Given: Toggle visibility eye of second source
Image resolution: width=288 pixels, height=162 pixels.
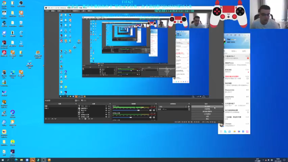Looking at the screenshot, I should coord(106,108).
